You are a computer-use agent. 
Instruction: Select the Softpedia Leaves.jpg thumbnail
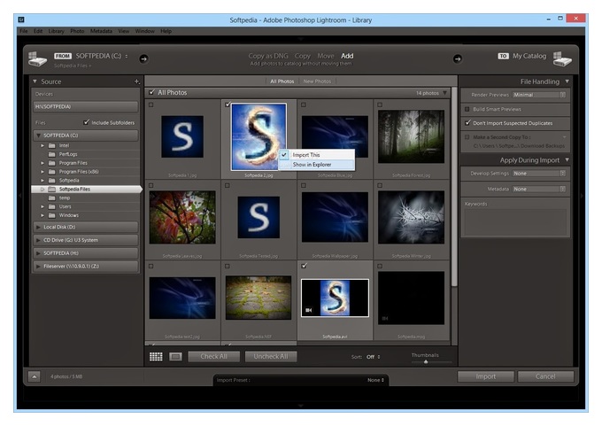[x=182, y=217]
